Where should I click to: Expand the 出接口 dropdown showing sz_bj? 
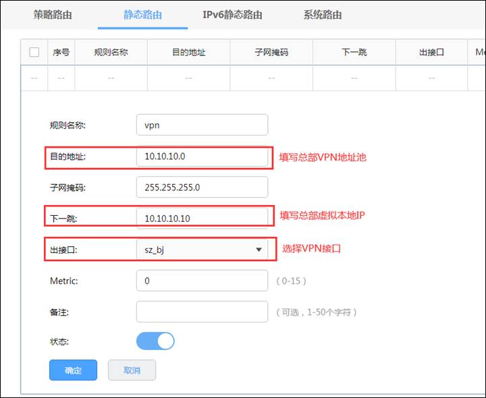(202, 250)
